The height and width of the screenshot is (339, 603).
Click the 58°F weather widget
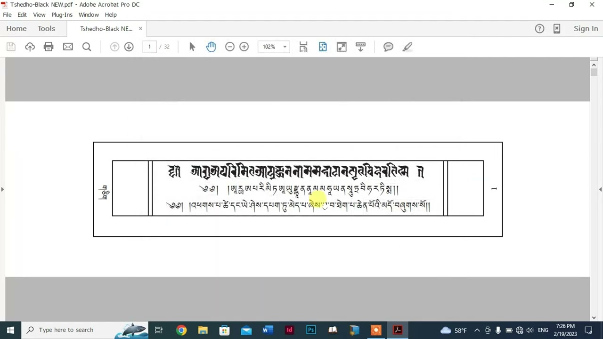point(453,330)
